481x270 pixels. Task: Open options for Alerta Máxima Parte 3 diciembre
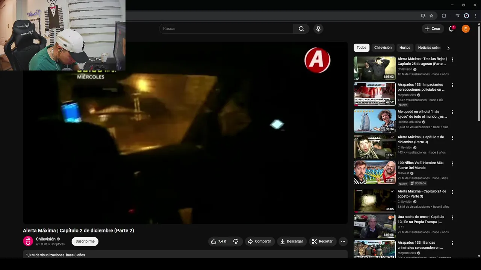tap(452, 138)
